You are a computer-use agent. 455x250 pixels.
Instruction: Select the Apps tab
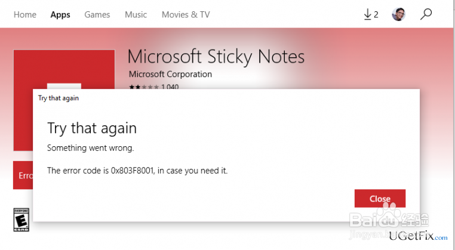[x=60, y=14]
